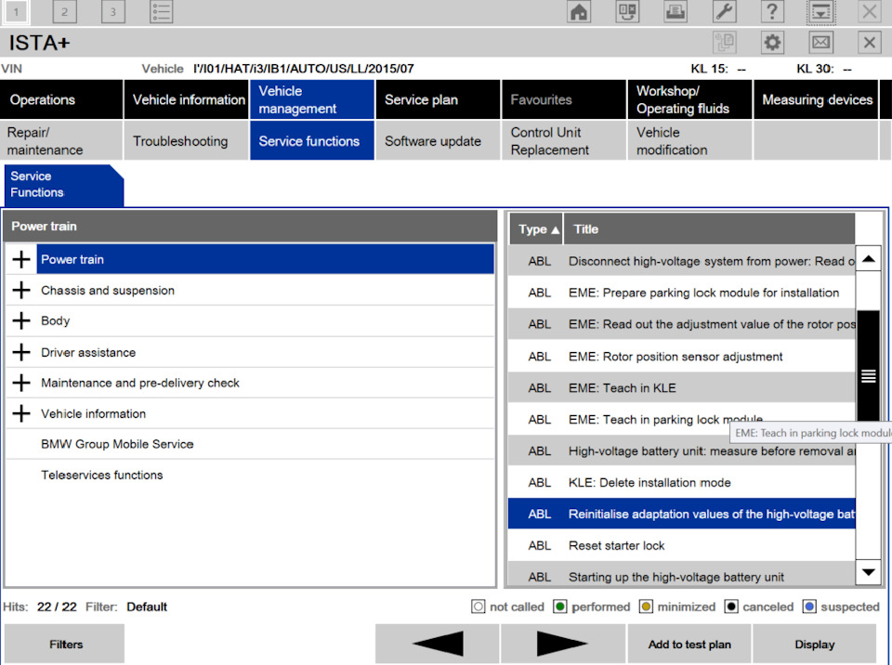Select the performed green status indicator
This screenshot has height=665, width=892.
tap(559, 607)
